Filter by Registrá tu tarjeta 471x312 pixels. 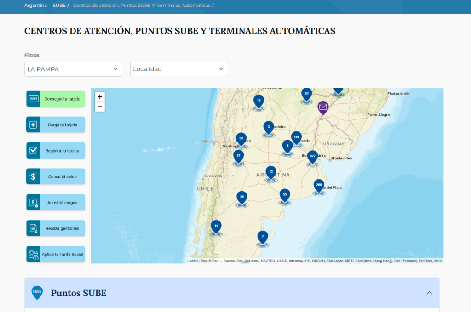[x=56, y=151]
